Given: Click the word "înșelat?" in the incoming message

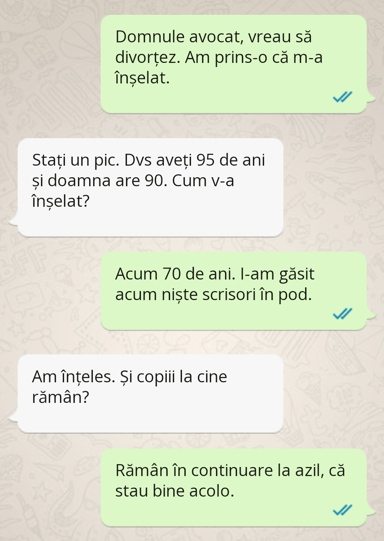Looking at the screenshot, I should pos(61,201).
